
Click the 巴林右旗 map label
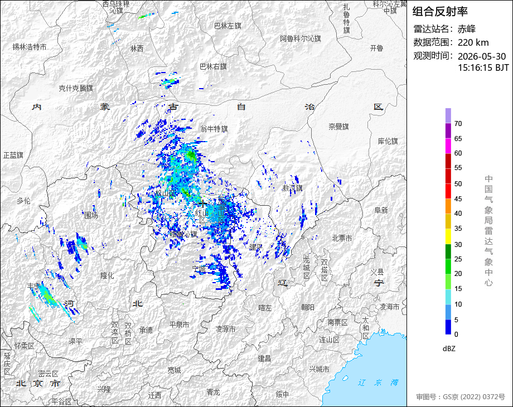click(213, 66)
